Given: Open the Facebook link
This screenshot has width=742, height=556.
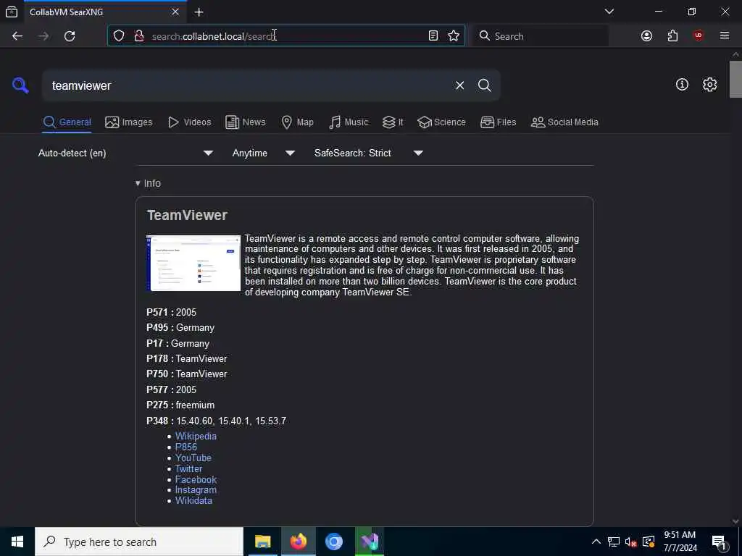Looking at the screenshot, I should tap(196, 479).
